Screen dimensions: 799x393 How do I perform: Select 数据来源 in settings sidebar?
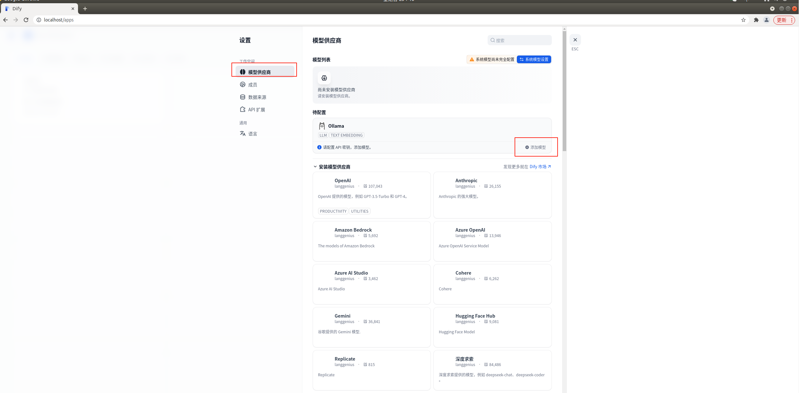click(x=257, y=97)
